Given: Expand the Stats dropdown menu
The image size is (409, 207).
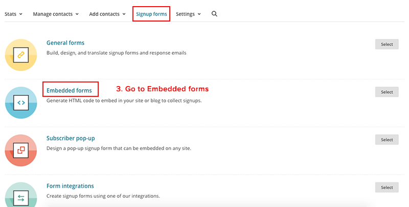Looking at the screenshot, I should pos(14,14).
